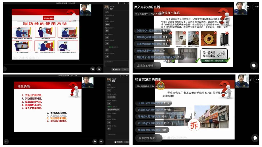Select the presenter webcam thumbnail in bottom-left stream
Image resolution: width=262 pixels, height=147 pixels.
point(88,82)
